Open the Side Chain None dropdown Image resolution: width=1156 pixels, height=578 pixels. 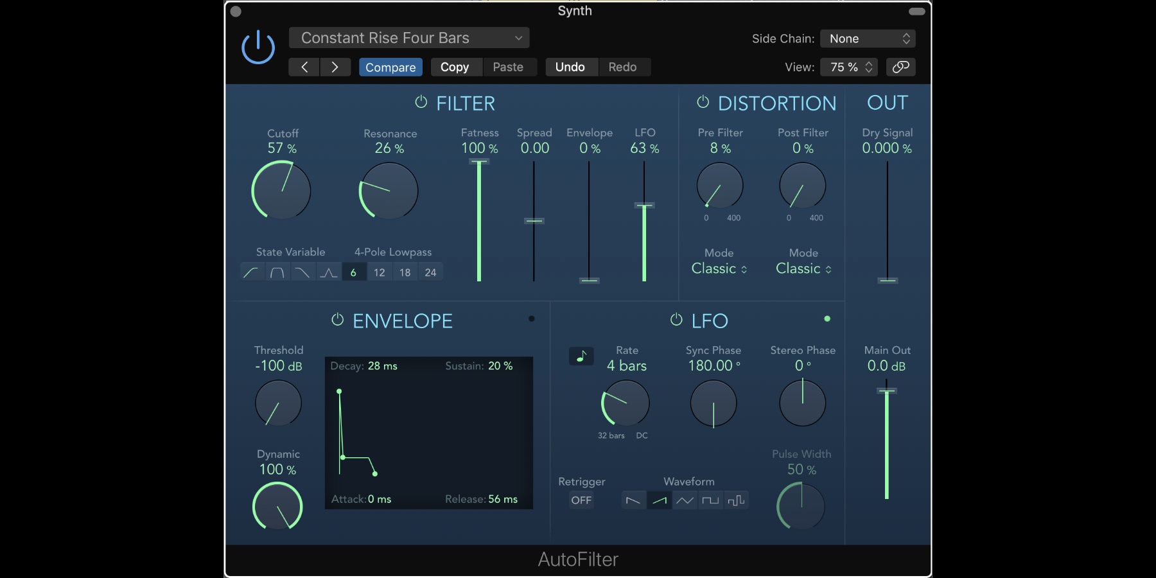tap(868, 39)
